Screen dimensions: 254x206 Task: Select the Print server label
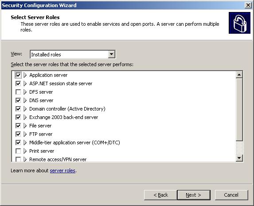point(42,151)
